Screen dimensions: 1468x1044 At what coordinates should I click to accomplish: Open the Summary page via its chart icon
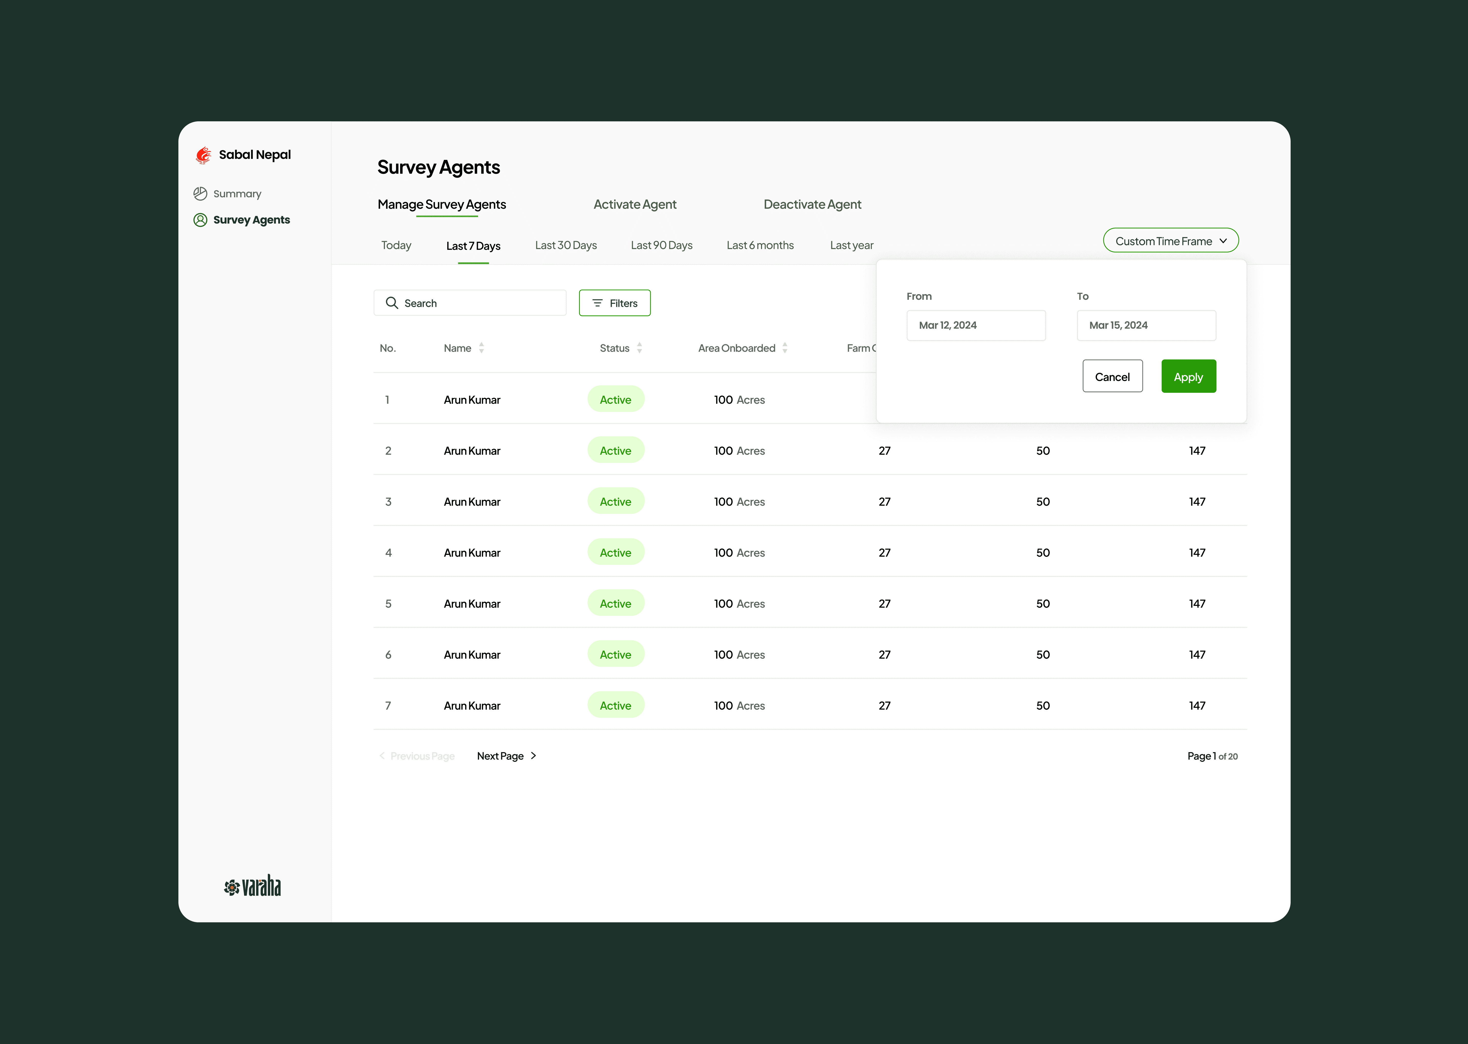[x=201, y=193]
